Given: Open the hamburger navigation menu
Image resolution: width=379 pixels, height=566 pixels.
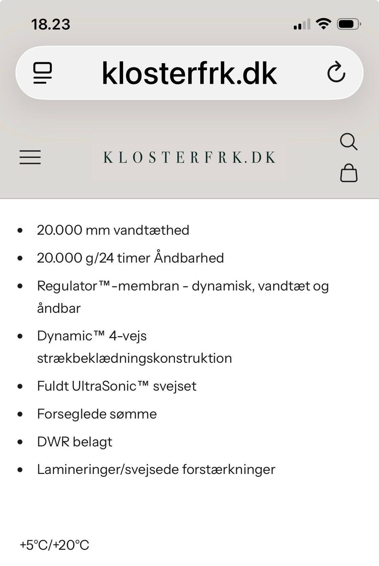Looking at the screenshot, I should click(30, 157).
